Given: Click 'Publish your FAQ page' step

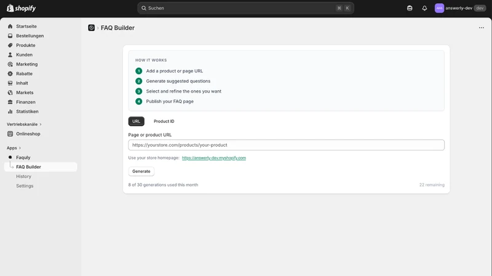Looking at the screenshot, I should tap(170, 101).
